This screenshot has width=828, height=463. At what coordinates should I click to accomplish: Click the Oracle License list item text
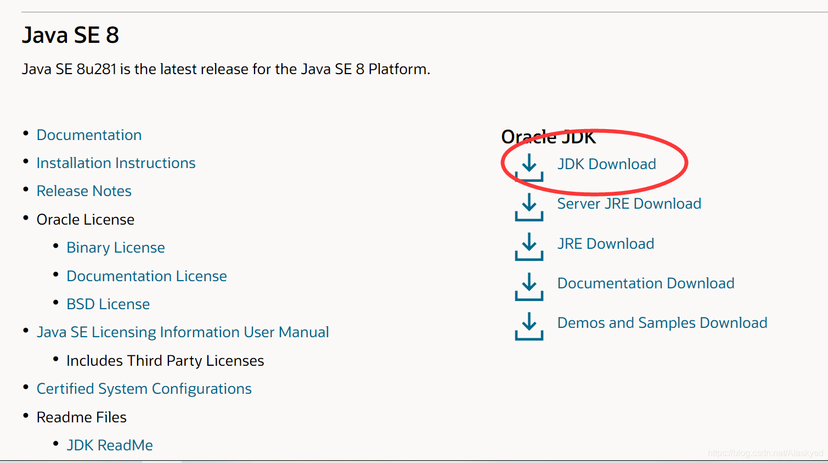click(85, 220)
